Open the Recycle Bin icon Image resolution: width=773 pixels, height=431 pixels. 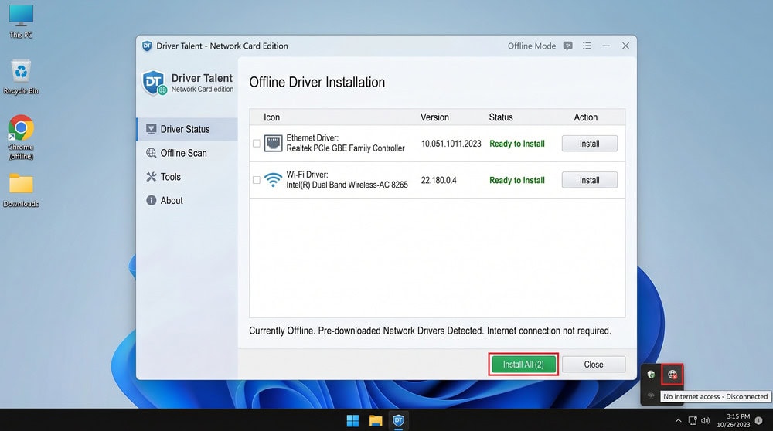21,77
